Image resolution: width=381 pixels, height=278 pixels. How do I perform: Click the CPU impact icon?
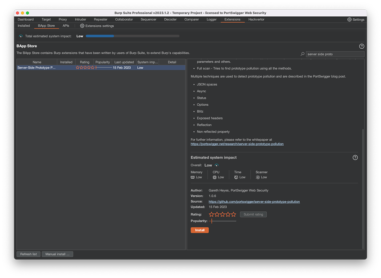click(x=214, y=177)
